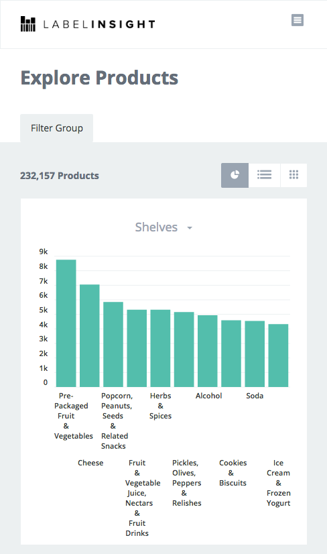Click the Fruit & Vegetable Juice label
This screenshot has height=554, width=327.
(143, 498)
